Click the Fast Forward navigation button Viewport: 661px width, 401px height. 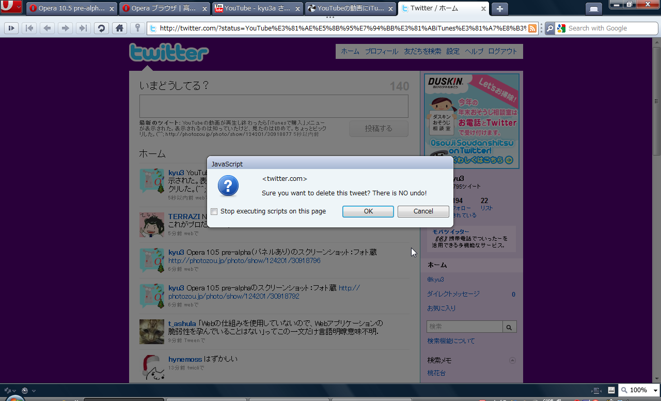coord(83,28)
